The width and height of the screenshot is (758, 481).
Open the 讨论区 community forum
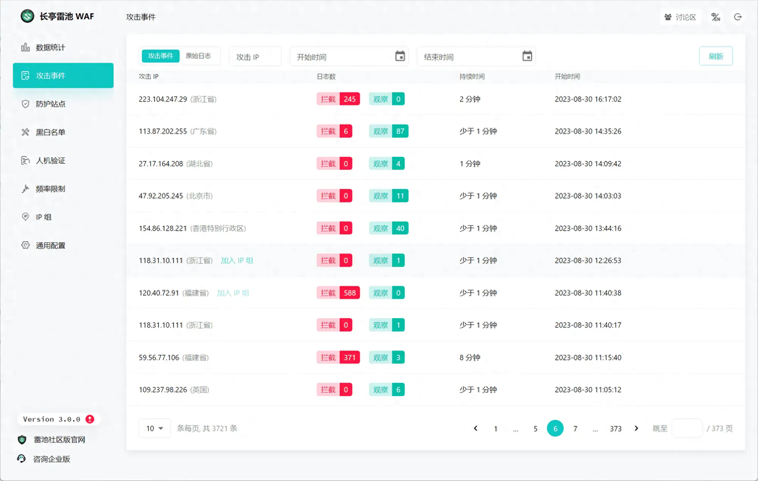coord(681,17)
